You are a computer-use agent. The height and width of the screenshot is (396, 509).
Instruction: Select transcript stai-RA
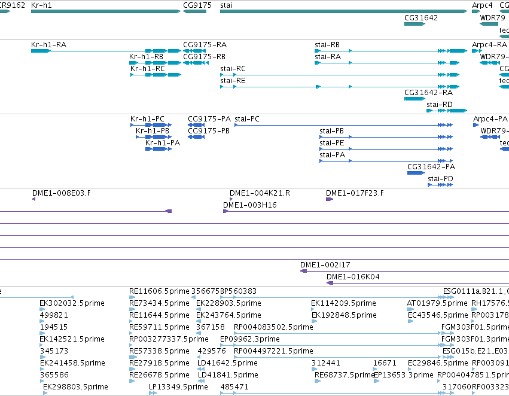[x=387, y=63]
